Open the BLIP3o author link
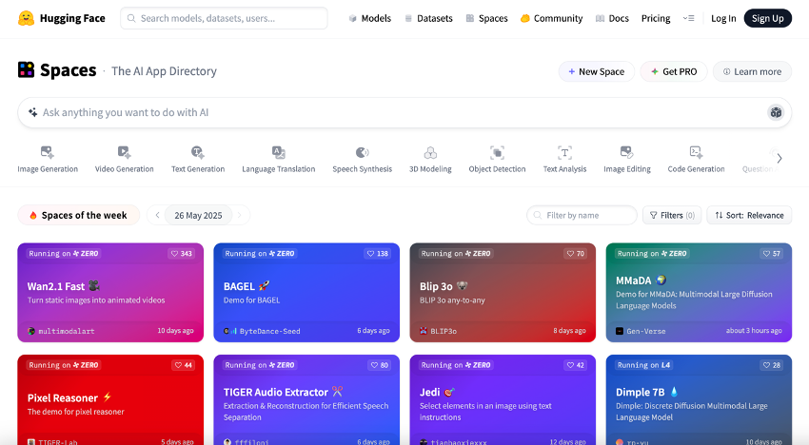Screen dimensions: 809x445 tap(438, 331)
